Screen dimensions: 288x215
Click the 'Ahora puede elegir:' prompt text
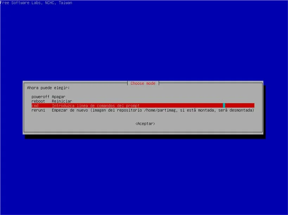(49, 88)
